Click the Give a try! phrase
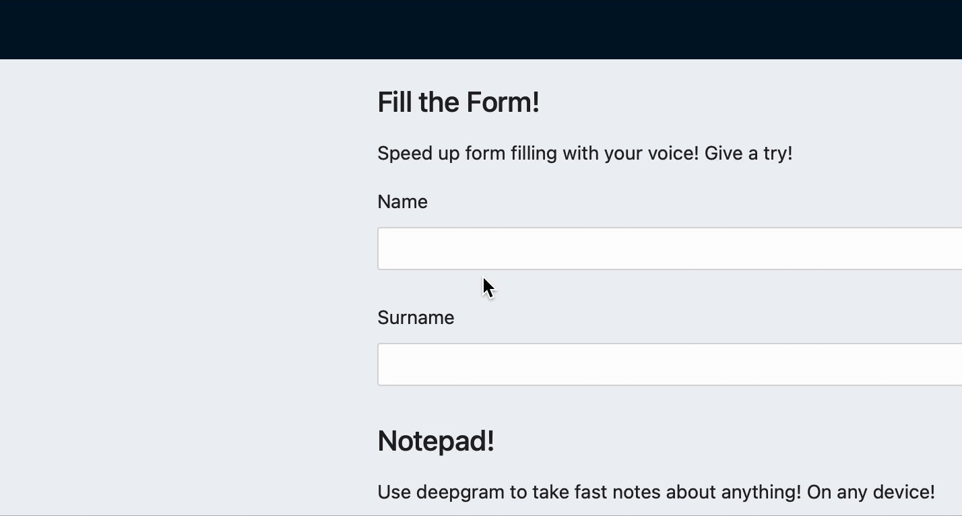Screen dimensions: 962x516 coord(748,154)
